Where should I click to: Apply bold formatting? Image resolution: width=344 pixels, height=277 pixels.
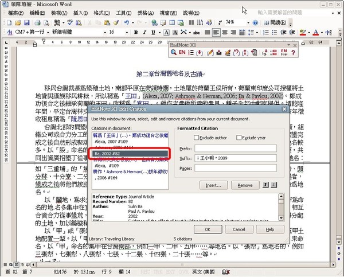pyautogui.click(x=136, y=33)
